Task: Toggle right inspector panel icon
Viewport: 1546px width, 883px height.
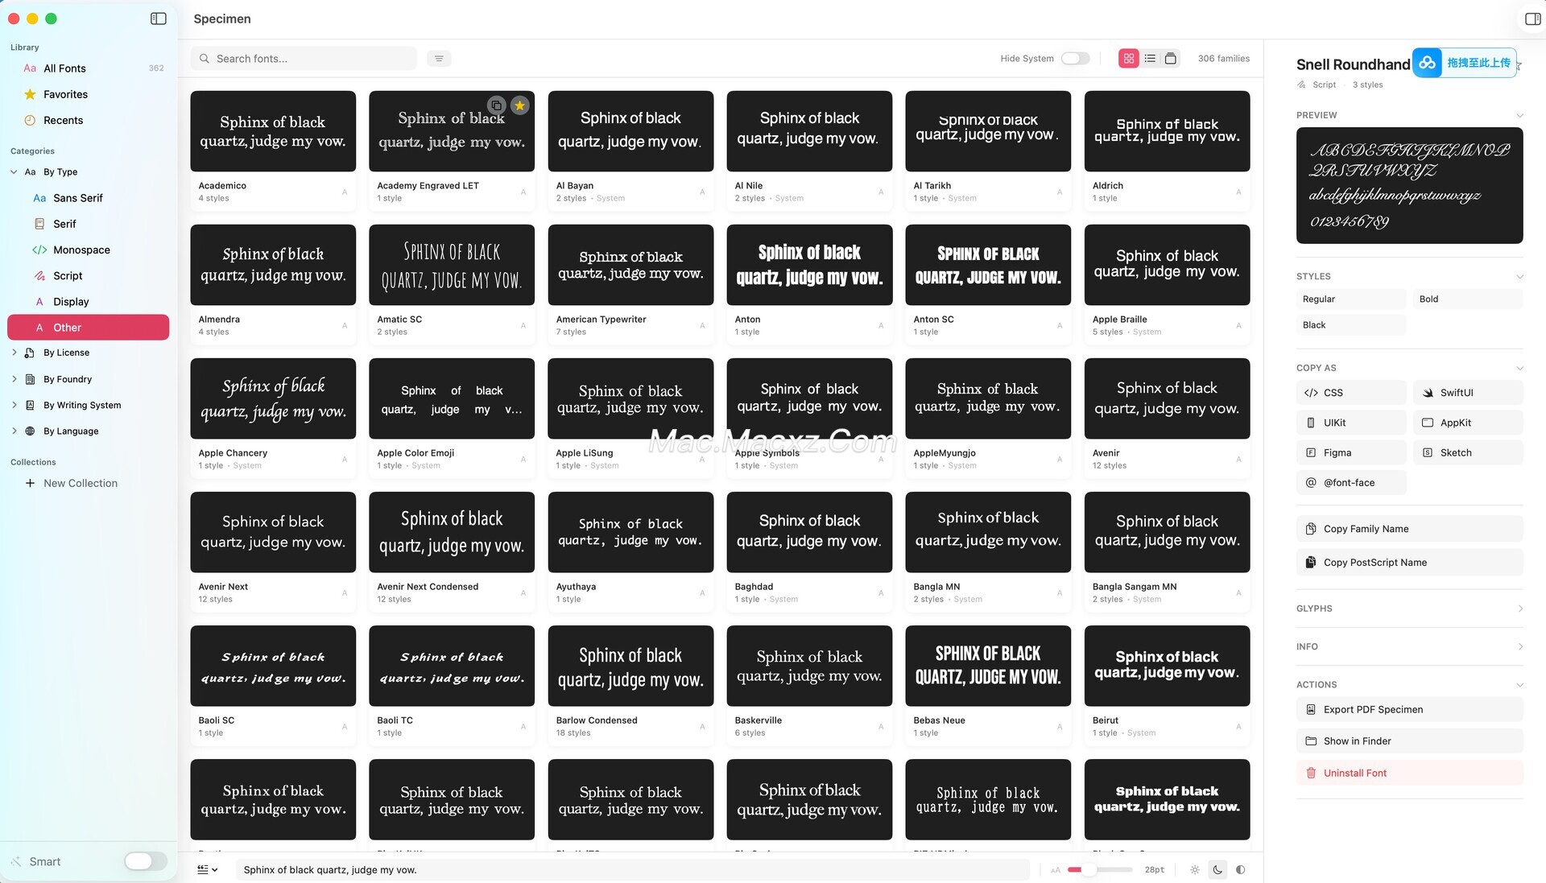Action: tap(1532, 19)
